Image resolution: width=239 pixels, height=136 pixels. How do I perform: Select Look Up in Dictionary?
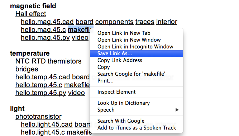(x=137, y=103)
